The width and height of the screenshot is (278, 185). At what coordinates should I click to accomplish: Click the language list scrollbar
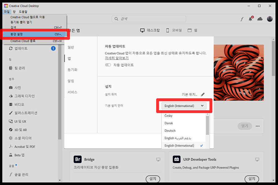(208, 125)
